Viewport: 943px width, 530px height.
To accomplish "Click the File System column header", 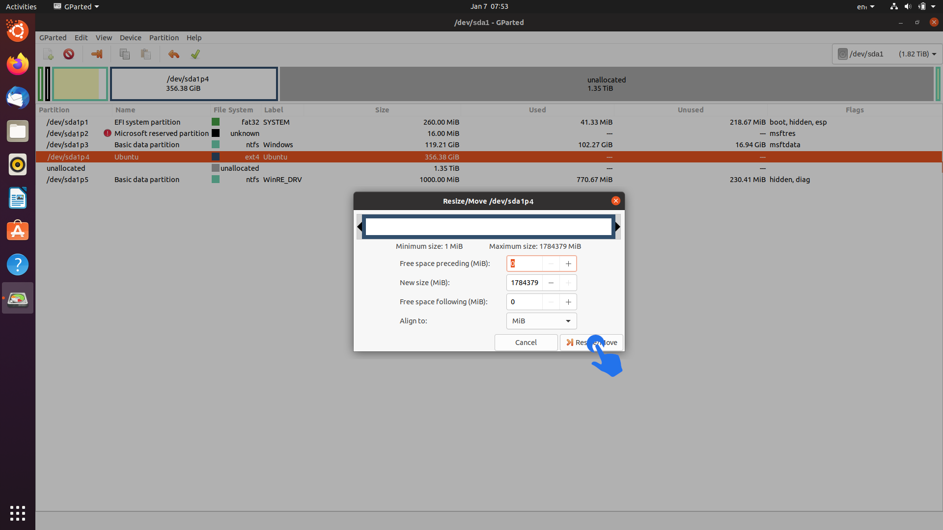I will (235, 110).
